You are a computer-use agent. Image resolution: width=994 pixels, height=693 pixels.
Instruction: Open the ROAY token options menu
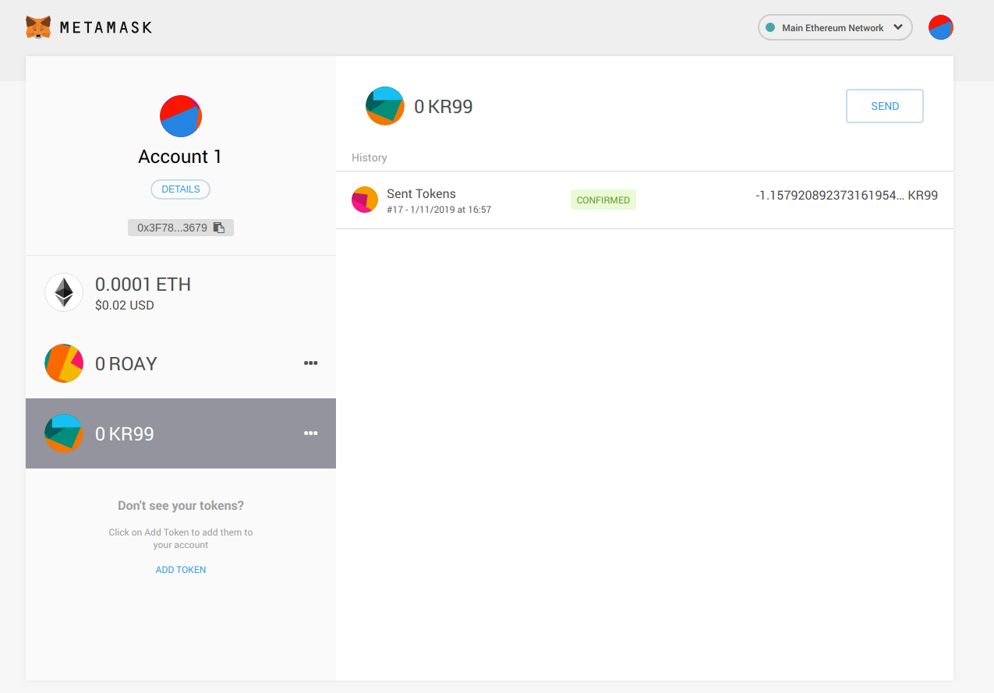click(x=310, y=363)
